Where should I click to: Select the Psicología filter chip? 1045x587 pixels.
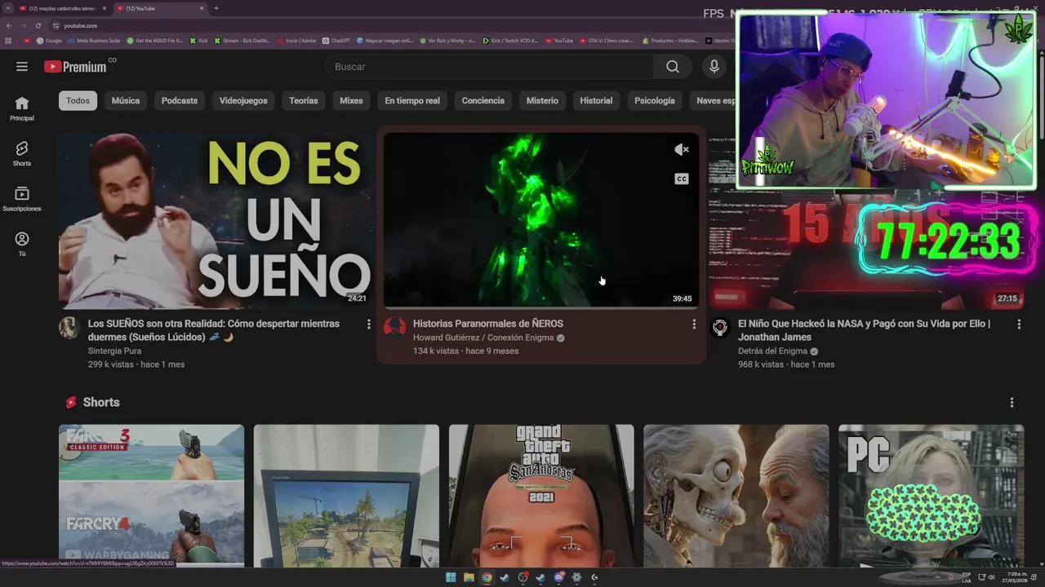click(x=655, y=100)
